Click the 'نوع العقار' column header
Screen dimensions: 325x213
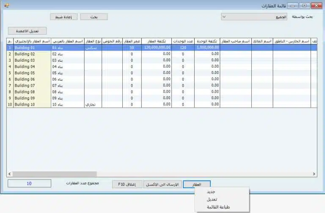93,41
